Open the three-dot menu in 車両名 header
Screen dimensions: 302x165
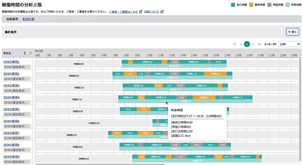pos(25,53)
